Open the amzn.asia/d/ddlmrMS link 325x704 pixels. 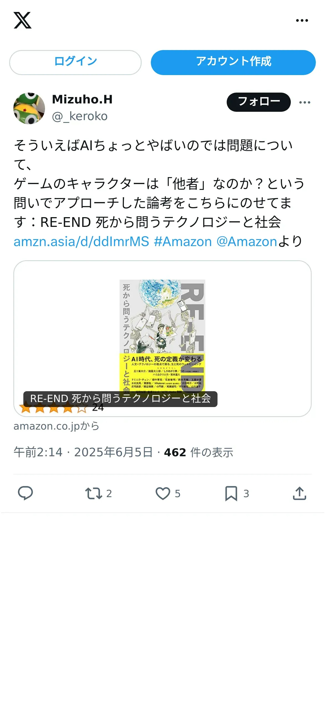pos(81,241)
